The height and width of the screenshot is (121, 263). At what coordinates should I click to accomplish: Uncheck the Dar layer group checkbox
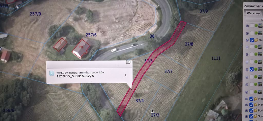click(x=252, y=40)
